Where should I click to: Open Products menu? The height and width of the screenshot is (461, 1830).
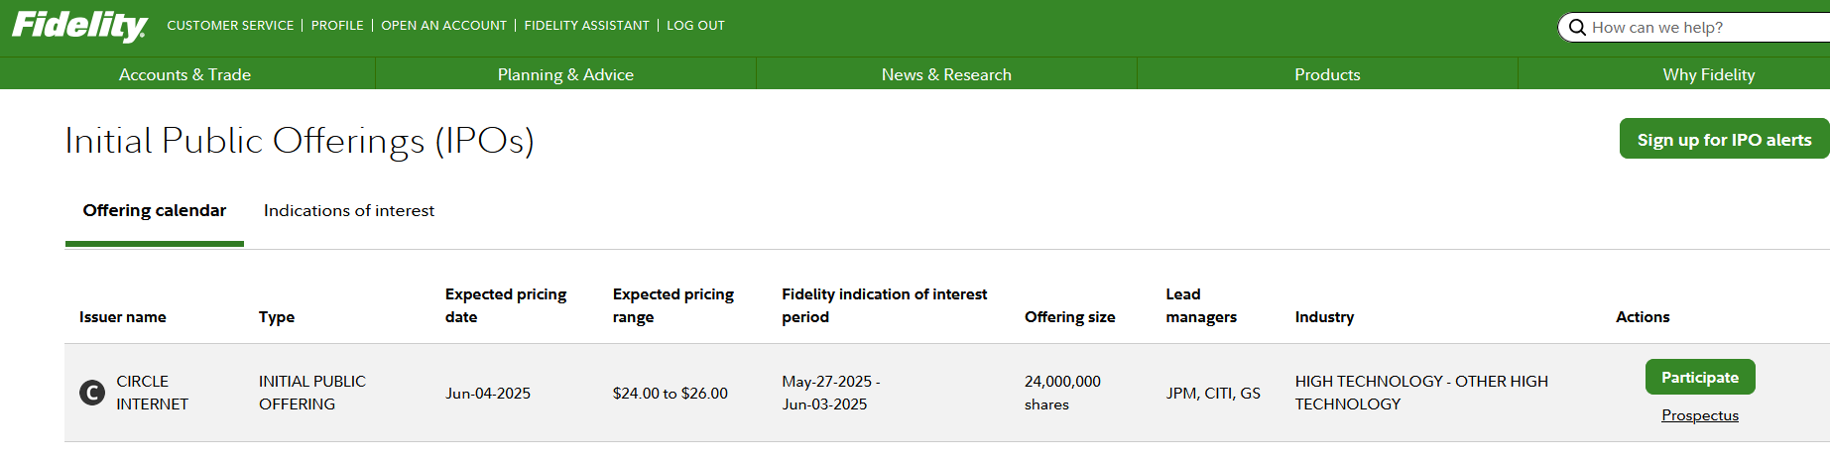[x=1327, y=74]
